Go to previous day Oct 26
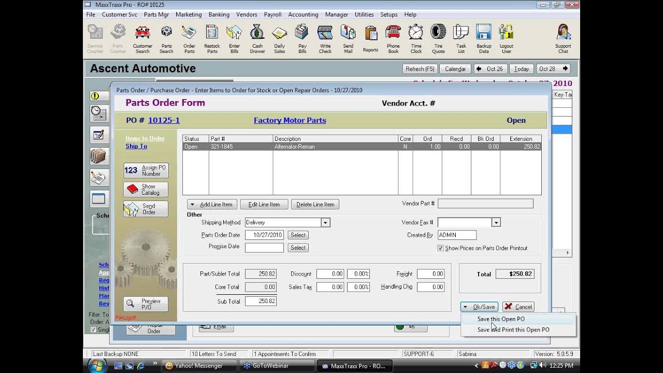The width and height of the screenshot is (663, 373). coord(490,69)
